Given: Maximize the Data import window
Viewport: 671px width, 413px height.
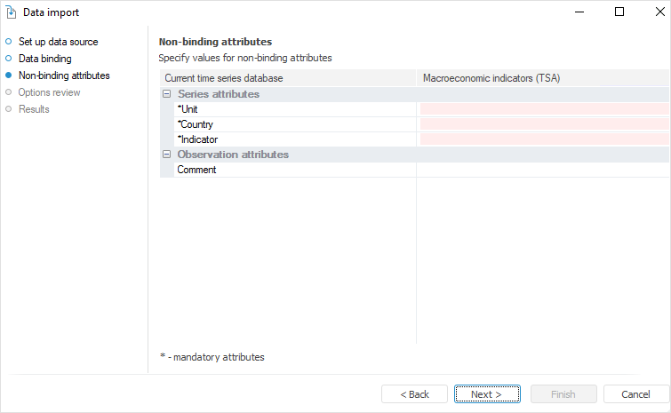Looking at the screenshot, I should tap(619, 12).
